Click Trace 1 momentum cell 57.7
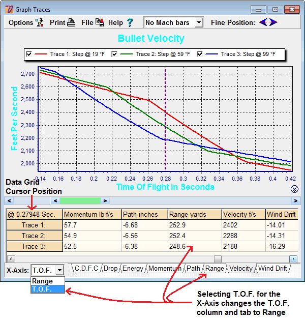305x318 pixels. [x=92, y=225]
